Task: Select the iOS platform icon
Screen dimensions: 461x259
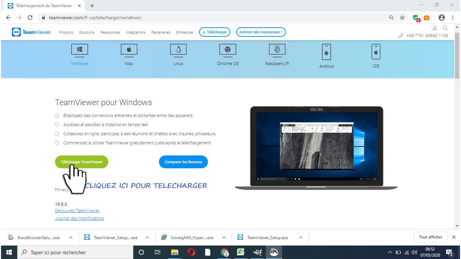Action: pyautogui.click(x=376, y=52)
